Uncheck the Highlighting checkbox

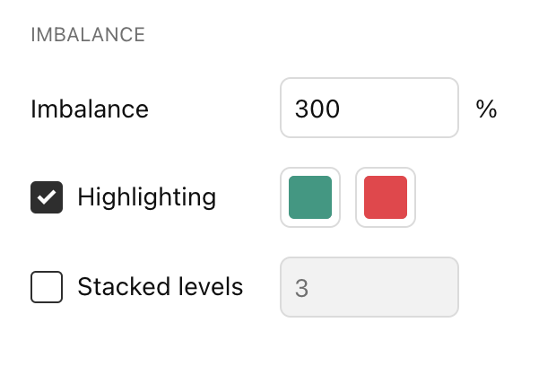pos(47,197)
